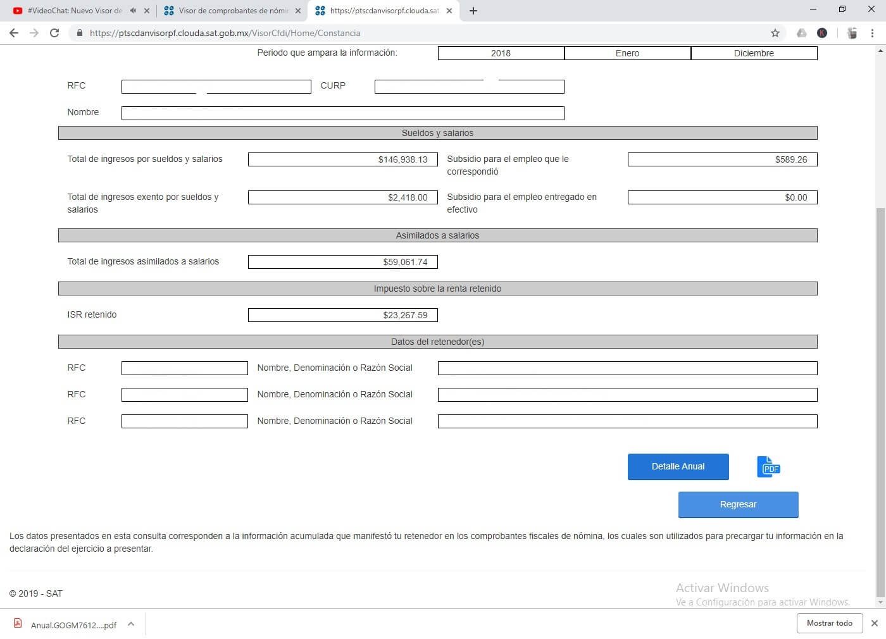Viewport: 886px width, 639px height.
Task: Open the Anual.GOGM7612....pdf download
Action: tap(73, 625)
